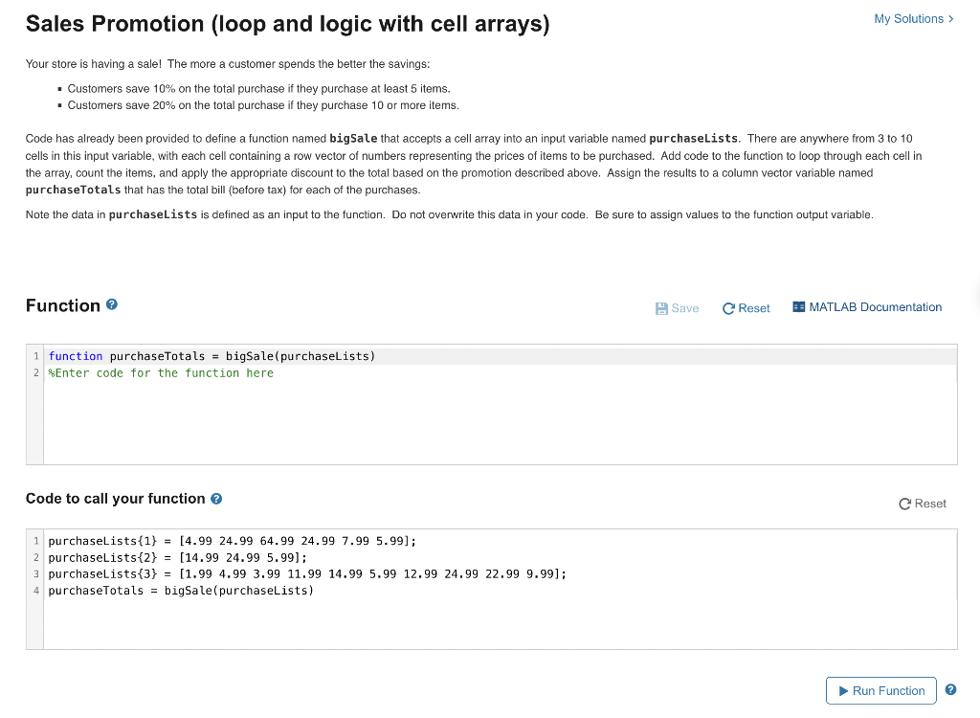Image resolution: width=980 pixels, height=718 pixels.
Task: Click the Function section heading
Action: (63, 305)
